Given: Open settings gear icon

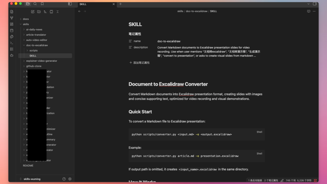Looking at the screenshot, I should 70,179.
